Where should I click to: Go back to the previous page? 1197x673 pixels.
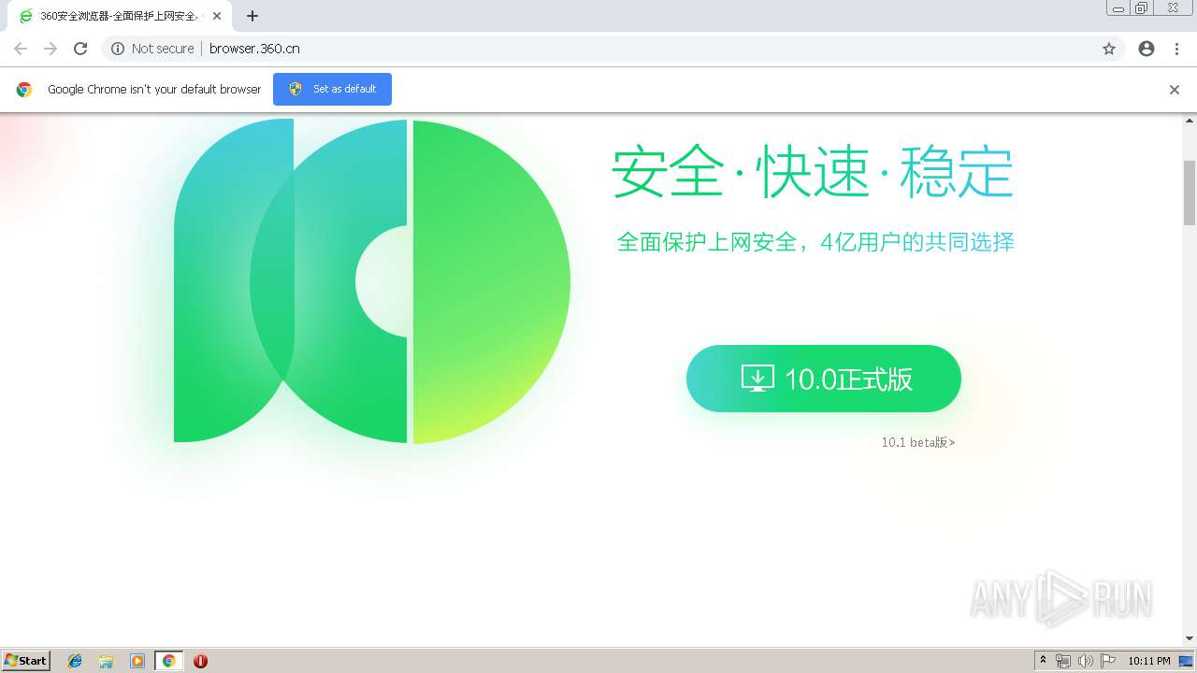(21, 49)
